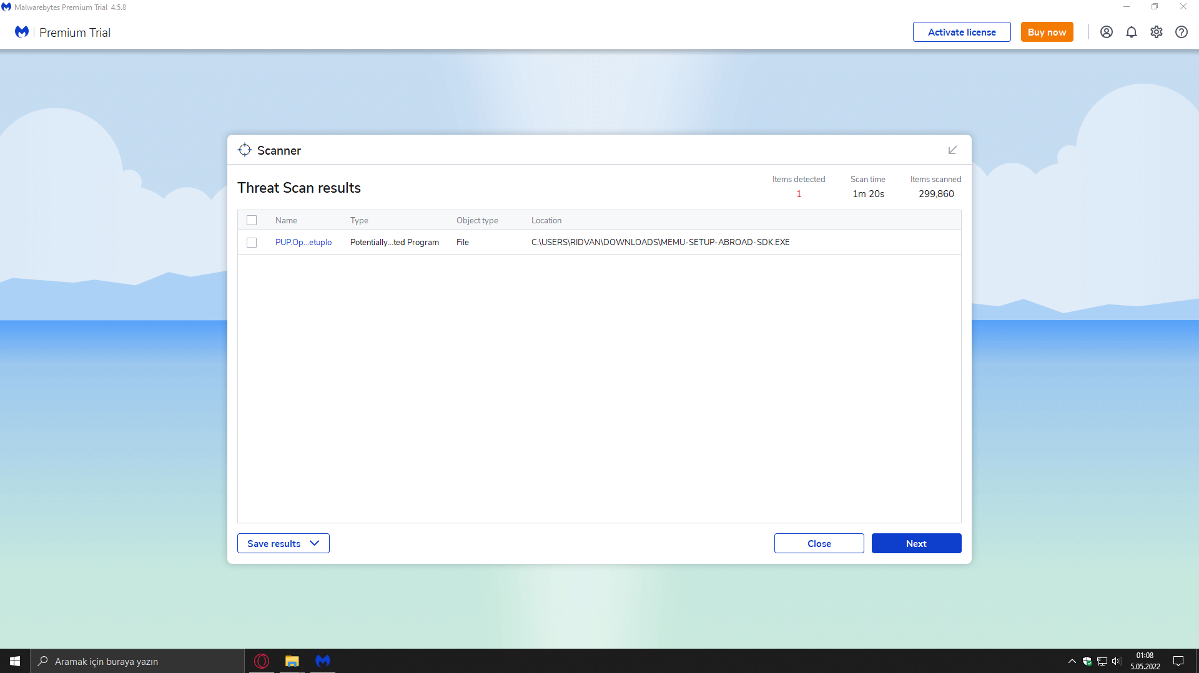Restore down the Malwarebytes window
This screenshot has width=1199, height=673.
pos(1155,7)
